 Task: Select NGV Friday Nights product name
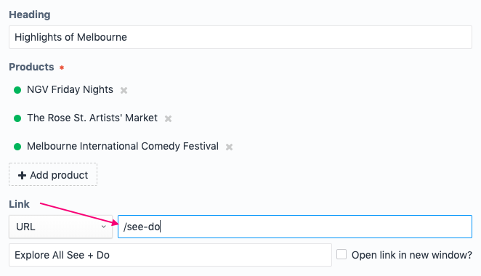70,89
